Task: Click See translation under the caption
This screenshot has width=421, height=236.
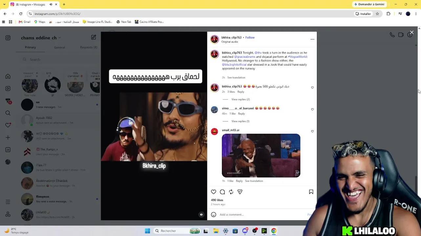Action: click(x=236, y=78)
